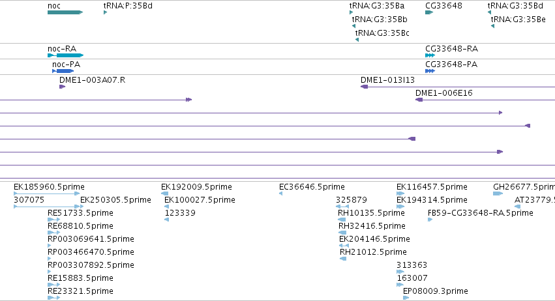
Task: Select the noc-RA transcript glyph
Action: tap(65, 55)
